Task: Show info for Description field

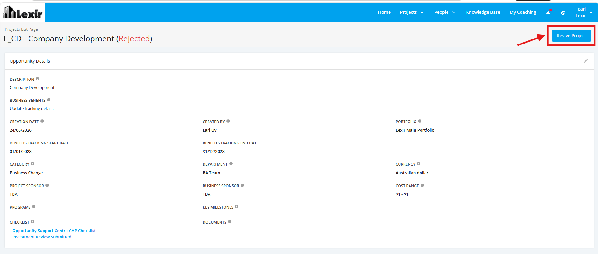Action: click(37, 79)
